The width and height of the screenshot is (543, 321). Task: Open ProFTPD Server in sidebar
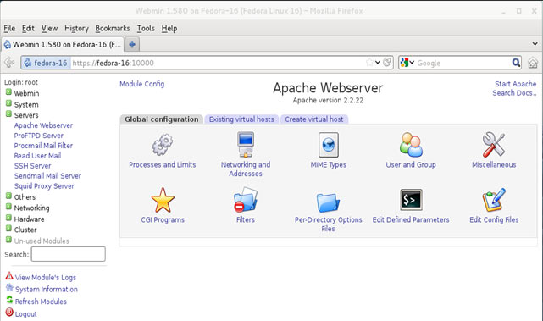[x=38, y=136]
